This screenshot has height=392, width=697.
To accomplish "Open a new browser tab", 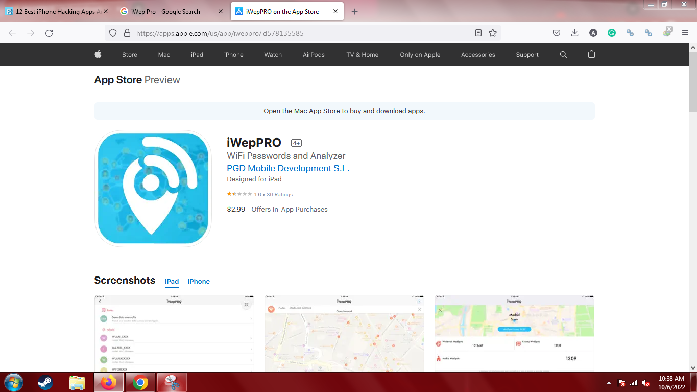I will pos(355,12).
